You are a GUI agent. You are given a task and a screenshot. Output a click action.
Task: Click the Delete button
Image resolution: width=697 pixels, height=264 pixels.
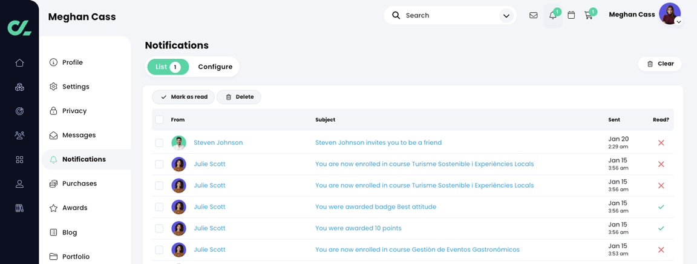[239, 97]
